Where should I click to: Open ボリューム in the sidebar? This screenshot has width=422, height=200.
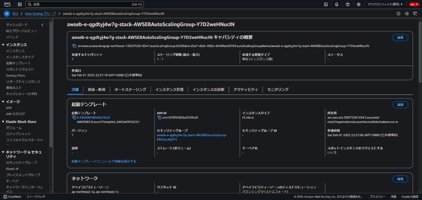[x=14, y=128]
